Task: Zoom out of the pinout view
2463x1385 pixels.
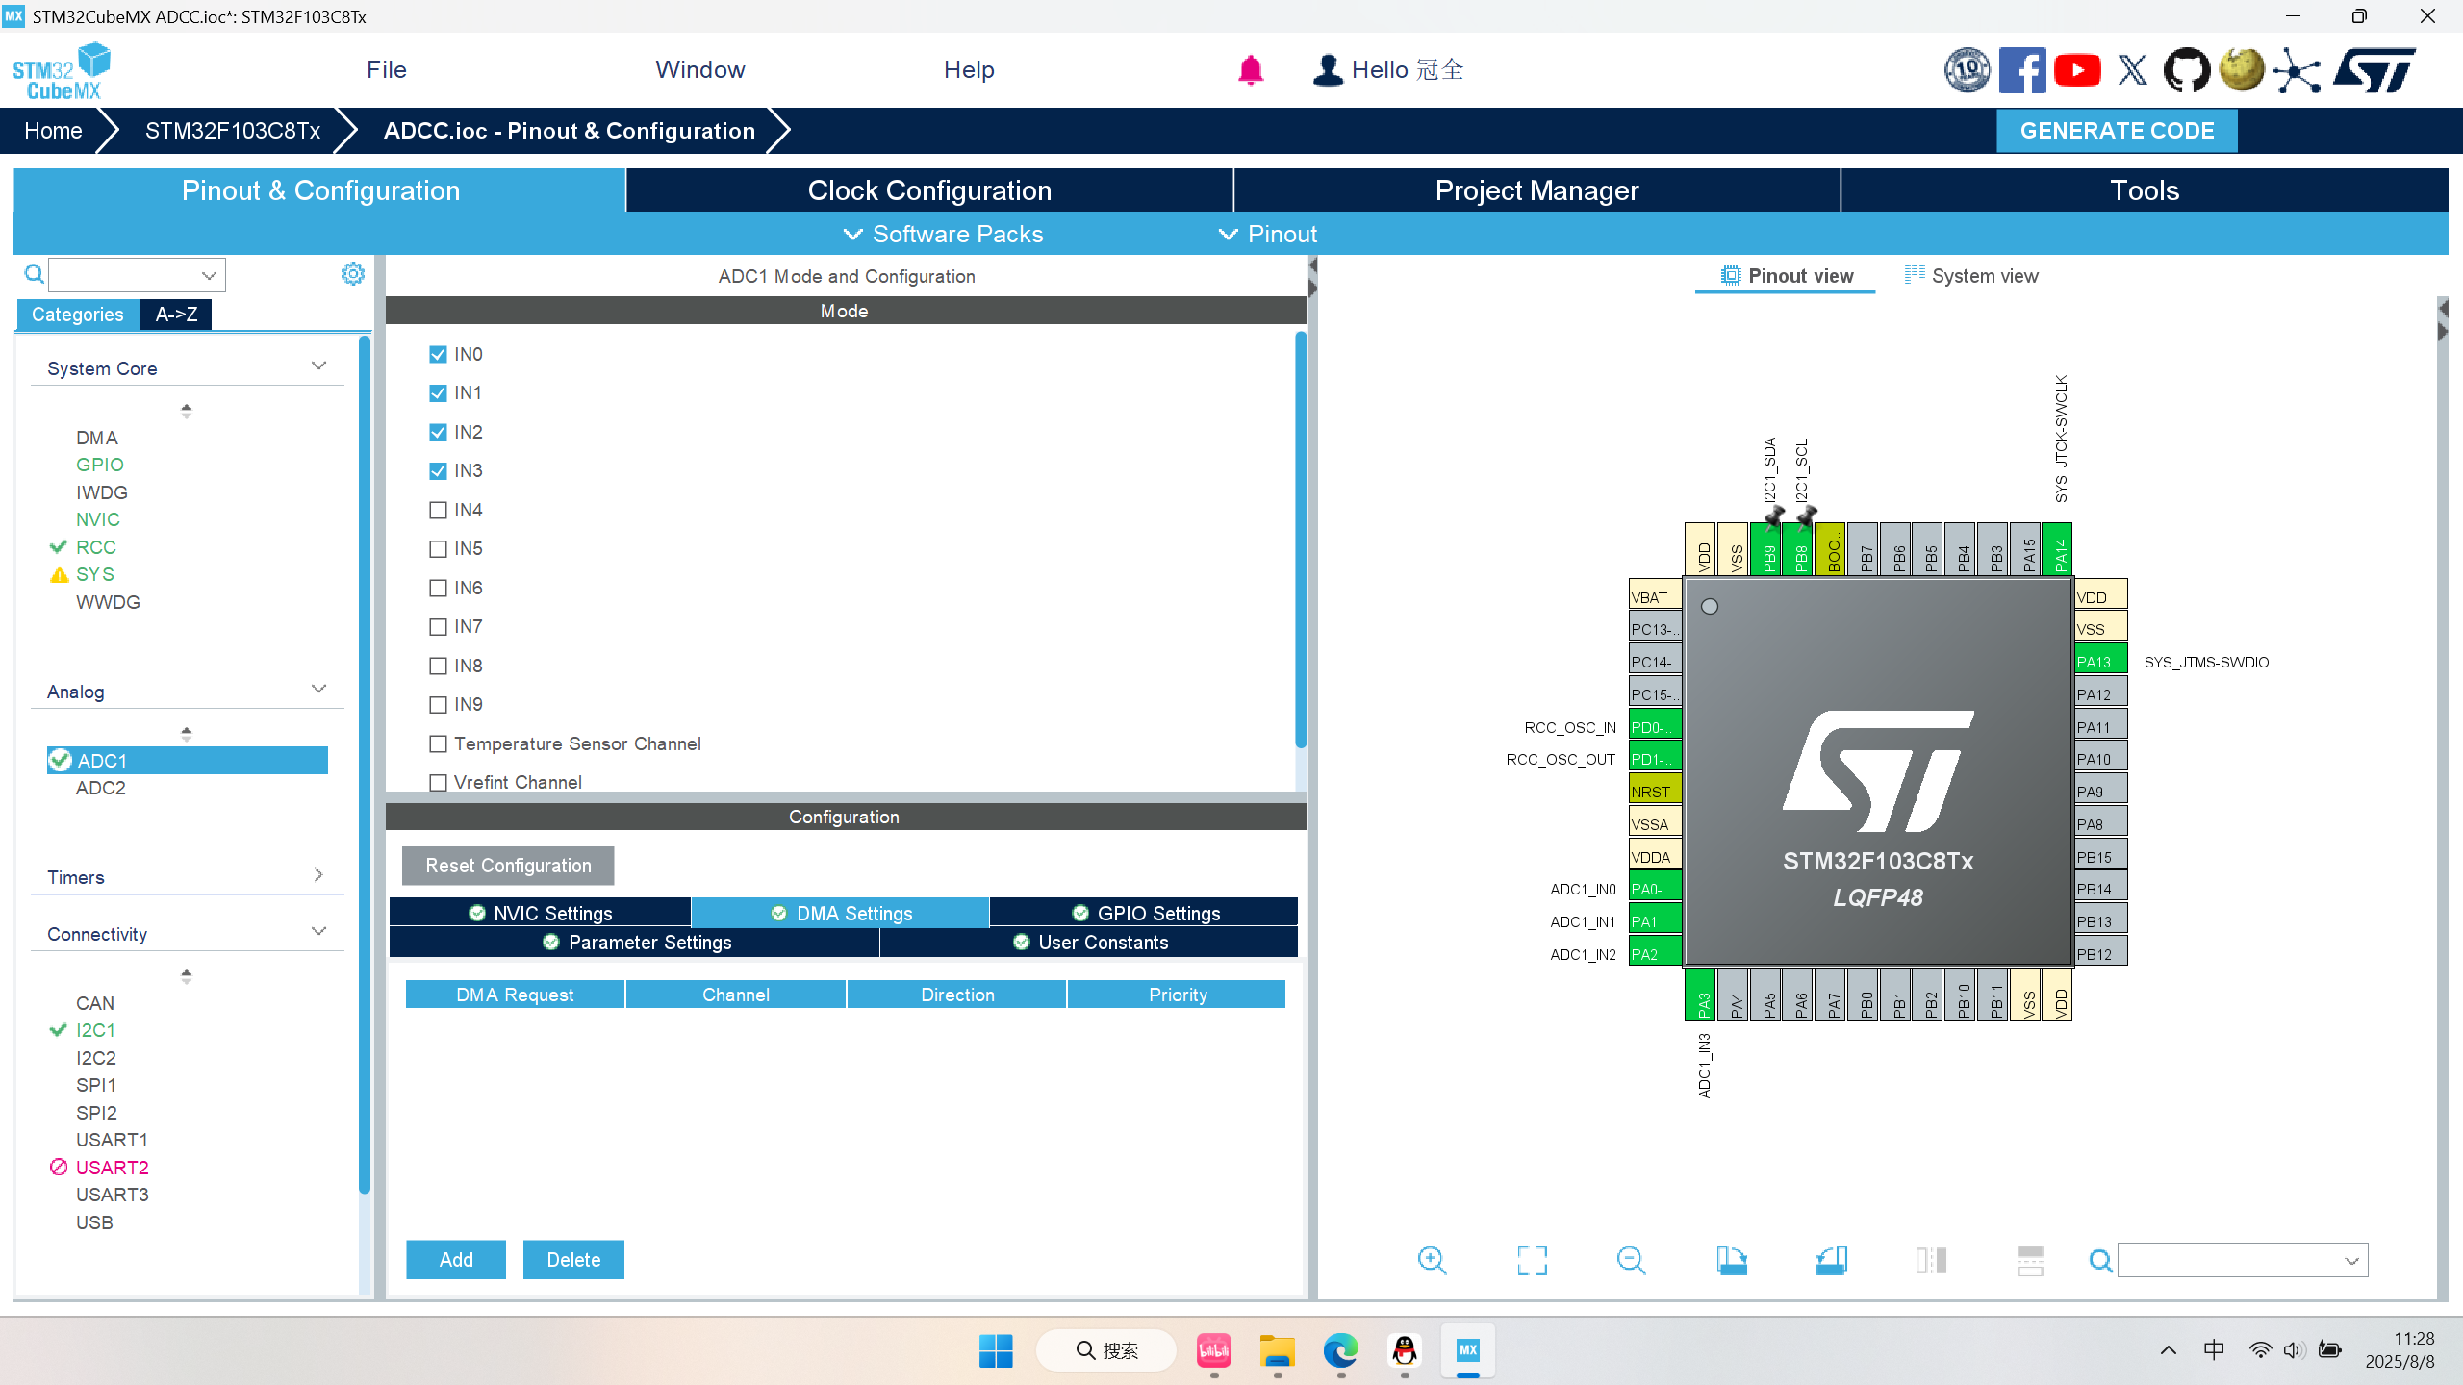Action: pos(1632,1260)
